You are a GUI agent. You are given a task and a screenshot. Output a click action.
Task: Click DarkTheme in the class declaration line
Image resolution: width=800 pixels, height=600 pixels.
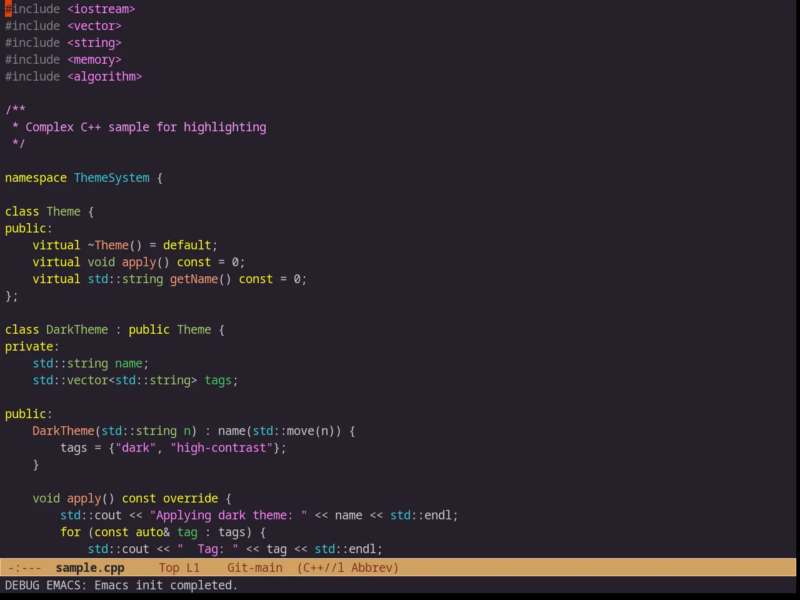point(77,329)
